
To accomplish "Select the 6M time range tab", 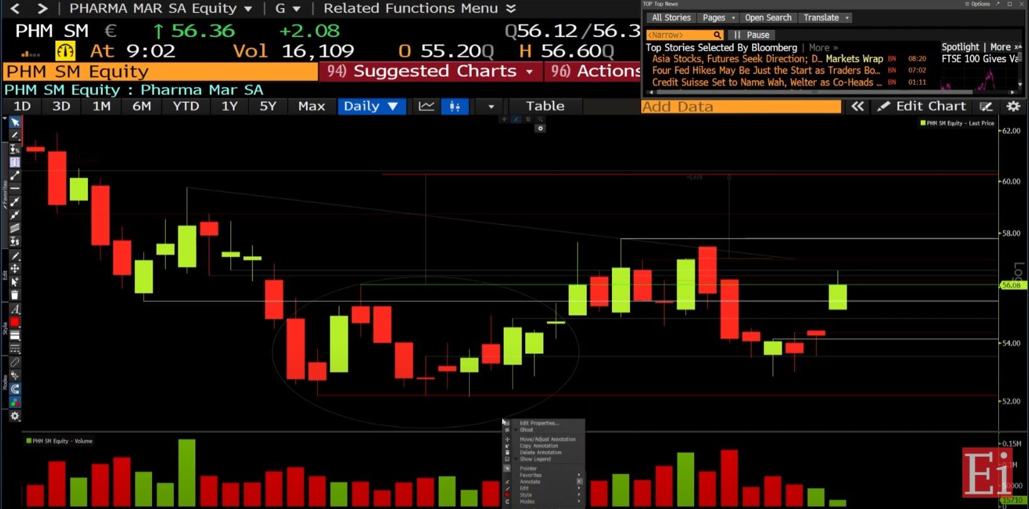I will pyautogui.click(x=141, y=106).
